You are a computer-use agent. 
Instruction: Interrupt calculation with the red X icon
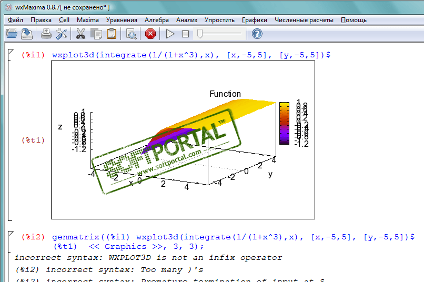click(x=150, y=34)
